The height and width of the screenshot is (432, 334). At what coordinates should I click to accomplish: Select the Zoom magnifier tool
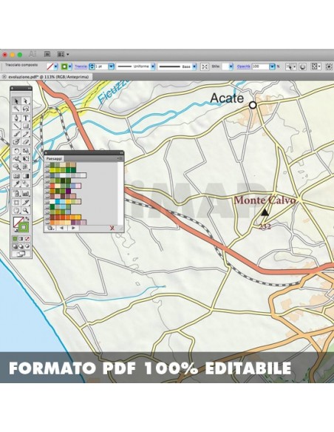coord(26,211)
